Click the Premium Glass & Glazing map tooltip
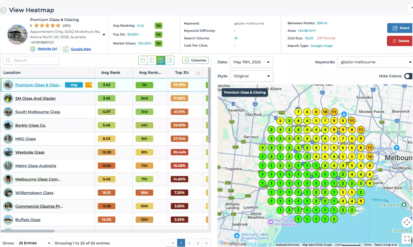Viewport: 413px width, 247px height. [x=245, y=92]
